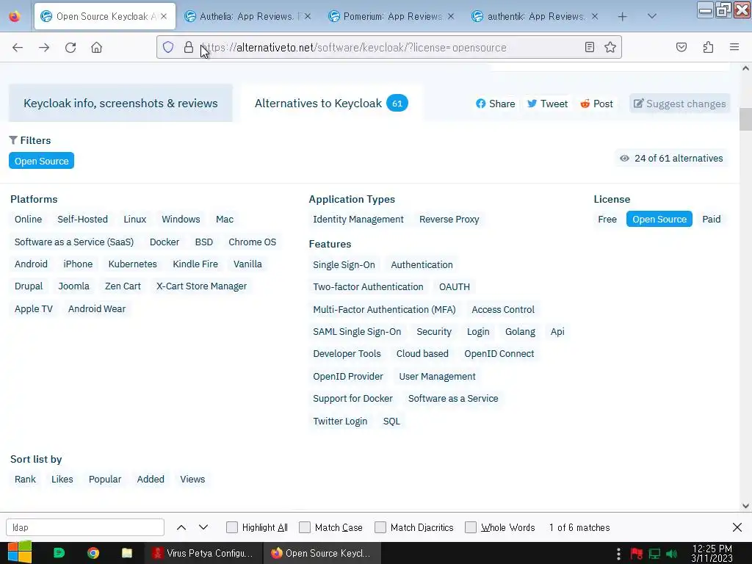The width and height of the screenshot is (752, 564).
Task: Go back to the previous page
Action: click(x=18, y=48)
